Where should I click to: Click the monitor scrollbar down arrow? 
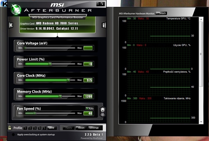tap(201, 122)
